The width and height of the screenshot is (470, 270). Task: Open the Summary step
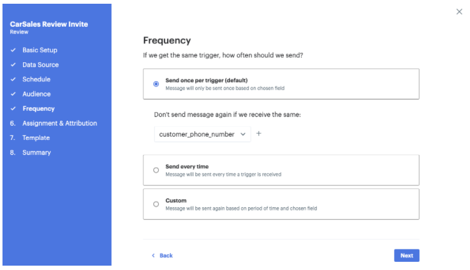(37, 152)
